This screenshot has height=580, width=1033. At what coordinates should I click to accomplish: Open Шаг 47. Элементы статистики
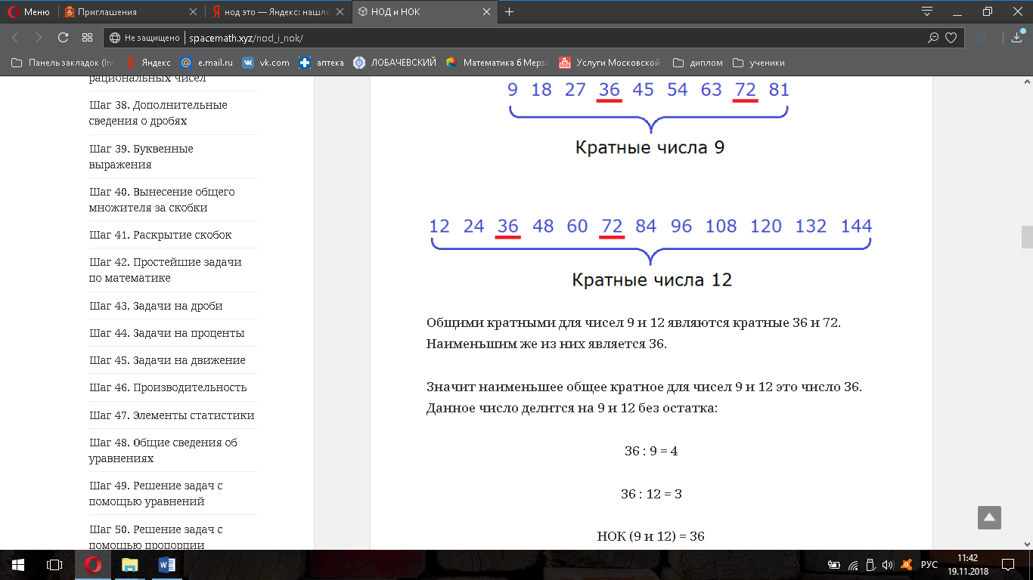(172, 415)
